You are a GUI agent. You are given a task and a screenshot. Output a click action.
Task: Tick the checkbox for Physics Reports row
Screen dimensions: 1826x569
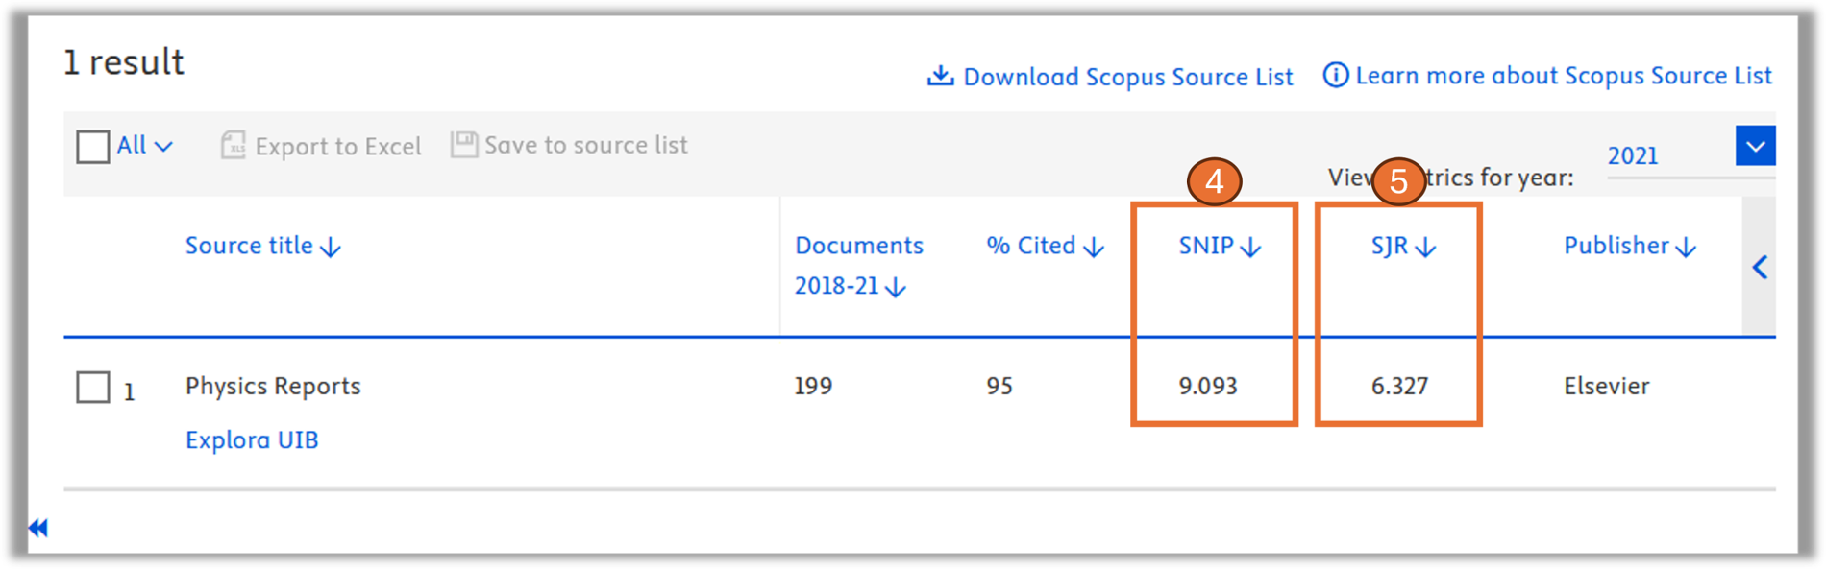93,388
